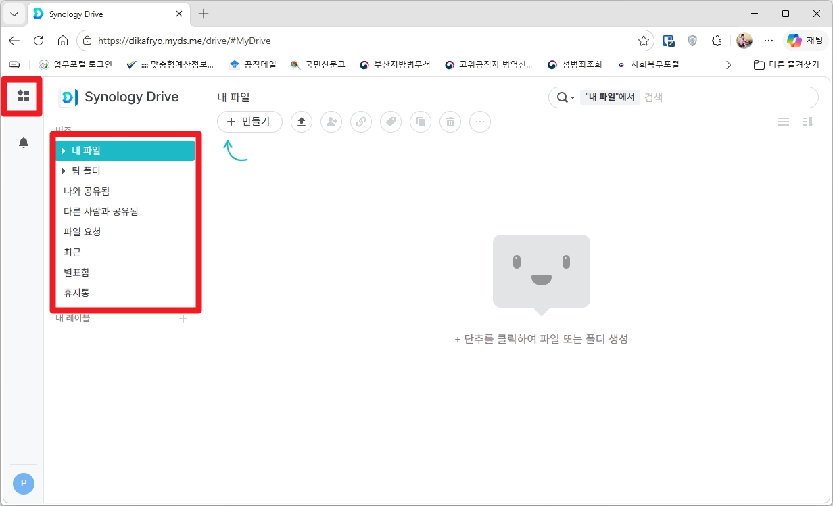833x506 pixels.
Task: Collapse the 내 파일 tree item
Action: coord(64,150)
